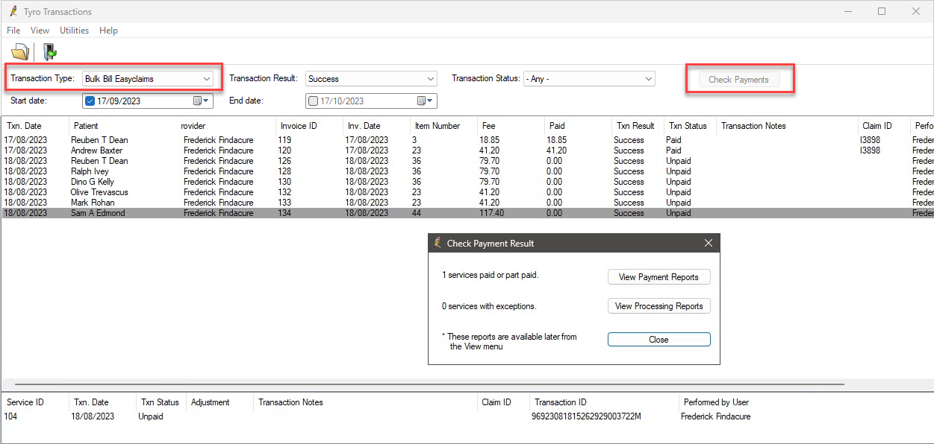
Task: Click the Start date field 17/09/2023
Action: pyautogui.click(x=148, y=101)
